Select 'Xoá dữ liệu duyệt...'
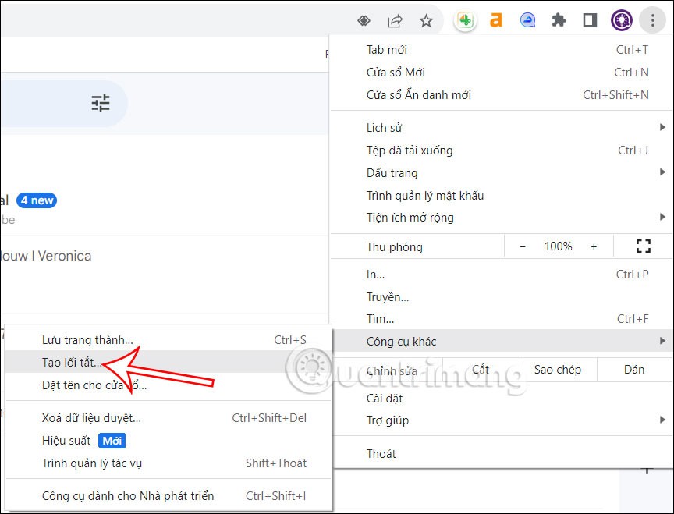This screenshot has width=674, height=514. [168, 418]
